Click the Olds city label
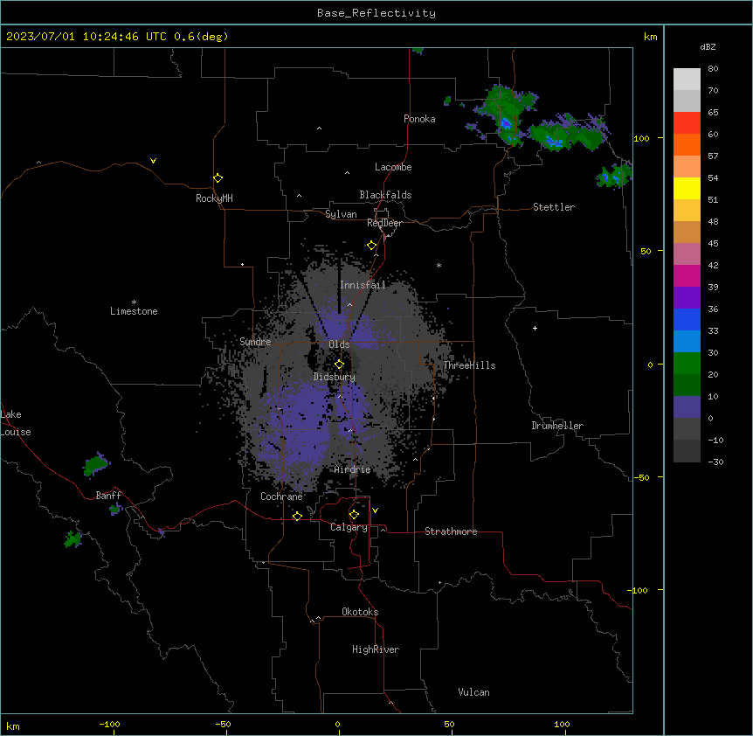The height and width of the screenshot is (736, 753). point(339,344)
